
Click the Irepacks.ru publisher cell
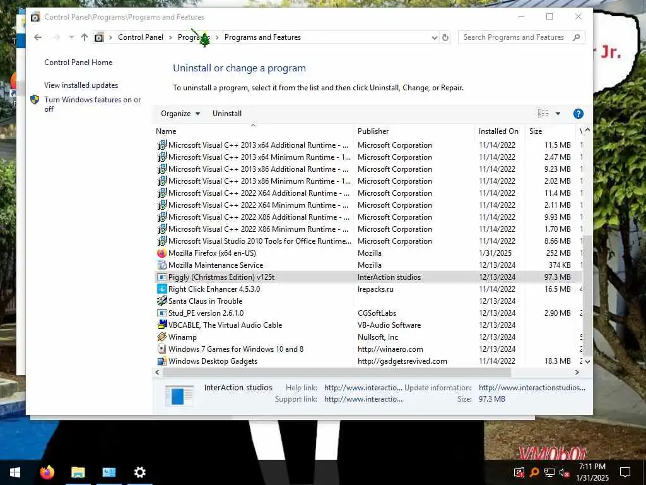point(375,289)
